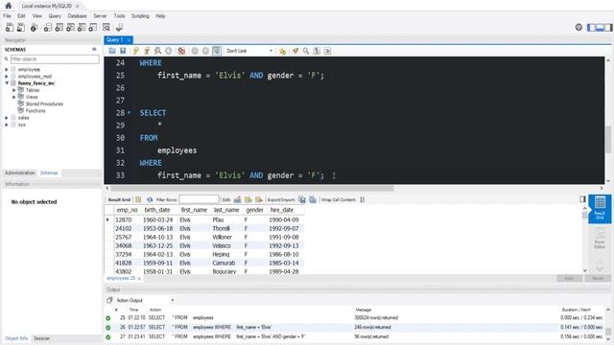Toggle the bottom output panel visibility
The width and height of the screenshot is (614, 345).
click(600, 28)
